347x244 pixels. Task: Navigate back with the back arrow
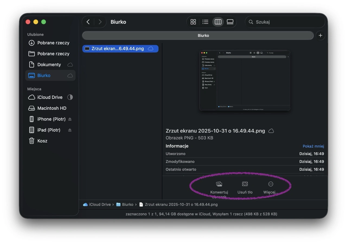(x=88, y=22)
